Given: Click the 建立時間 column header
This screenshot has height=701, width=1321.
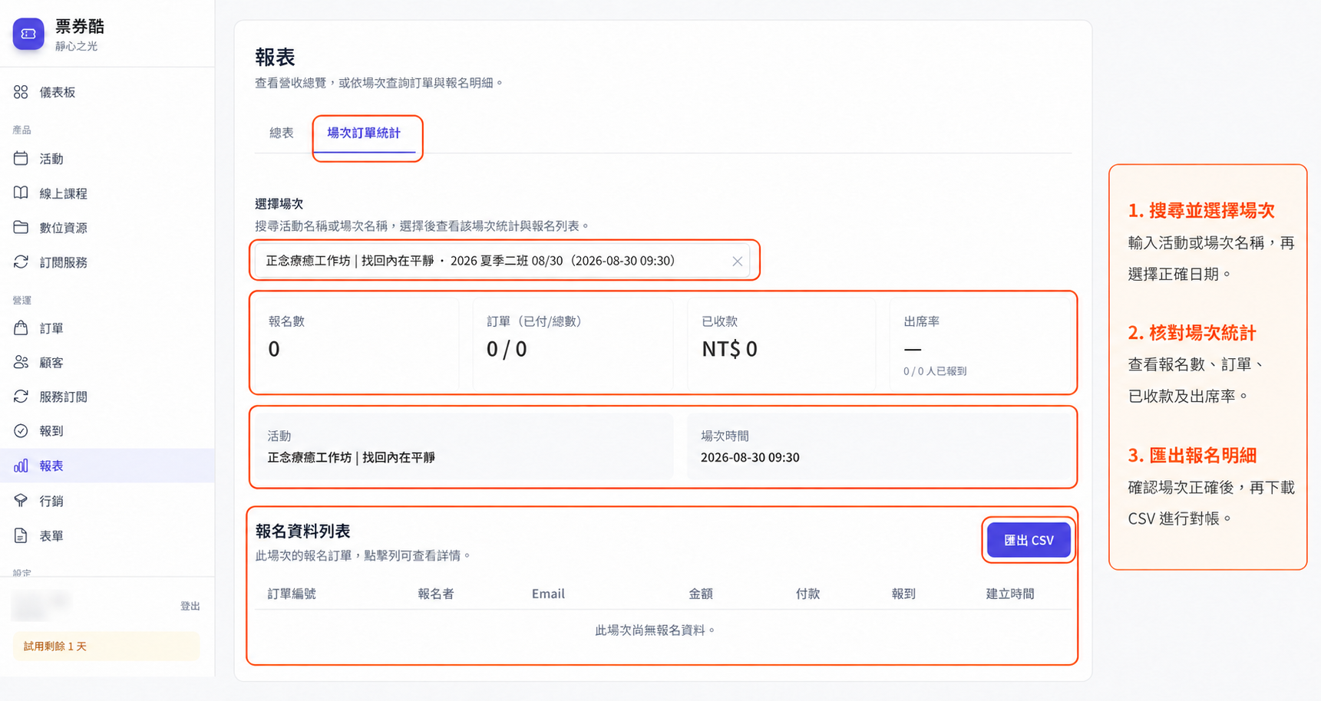Looking at the screenshot, I should tap(1010, 594).
